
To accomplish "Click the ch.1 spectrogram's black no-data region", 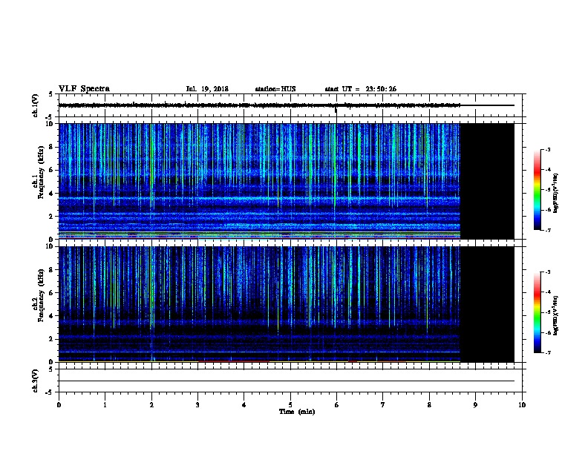I will 487,181.
